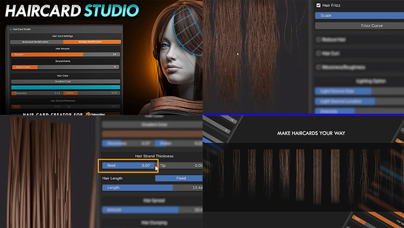Enable the Reduce Hair checkbox

click(x=318, y=39)
